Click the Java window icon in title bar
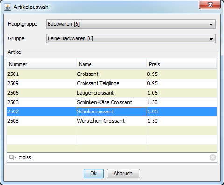This screenshot has height=185, width=224. click(x=7, y=7)
